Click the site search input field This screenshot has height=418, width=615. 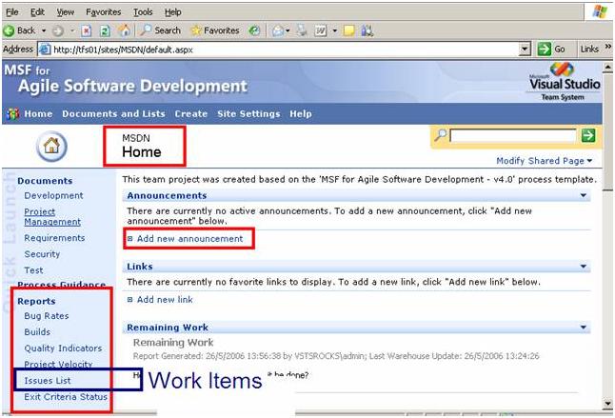point(513,136)
